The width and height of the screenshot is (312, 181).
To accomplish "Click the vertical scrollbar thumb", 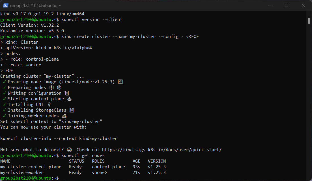I will [309, 21].
